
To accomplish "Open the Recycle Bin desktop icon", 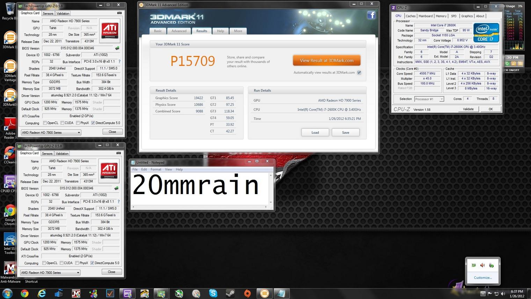I will click(9, 12).
